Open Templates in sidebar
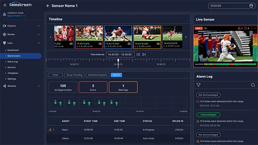The image size is (258, 145). (13, 73)
